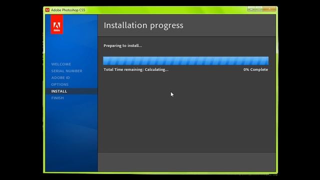Select the OPTIONS step in the sidebar
This screenshot has height=180, width=320.
click(x=60, y=84)
